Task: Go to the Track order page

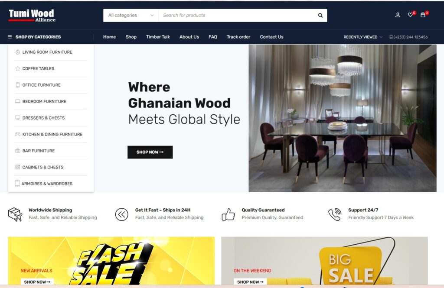Action: click(x=238, y=37)
